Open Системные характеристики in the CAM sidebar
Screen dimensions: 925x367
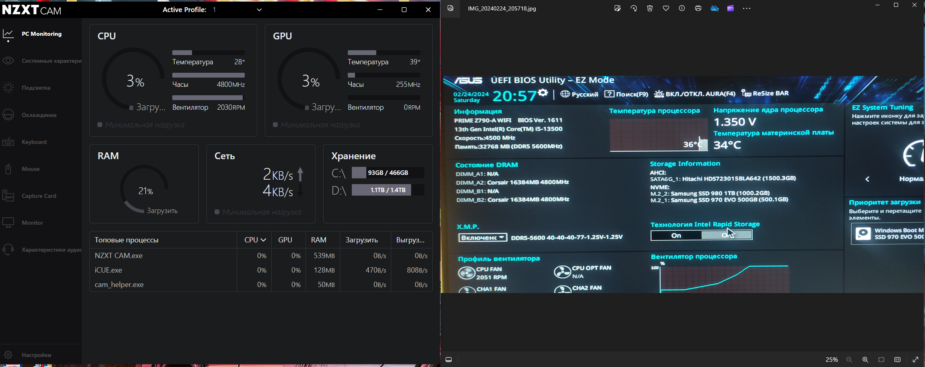[52, 61]
